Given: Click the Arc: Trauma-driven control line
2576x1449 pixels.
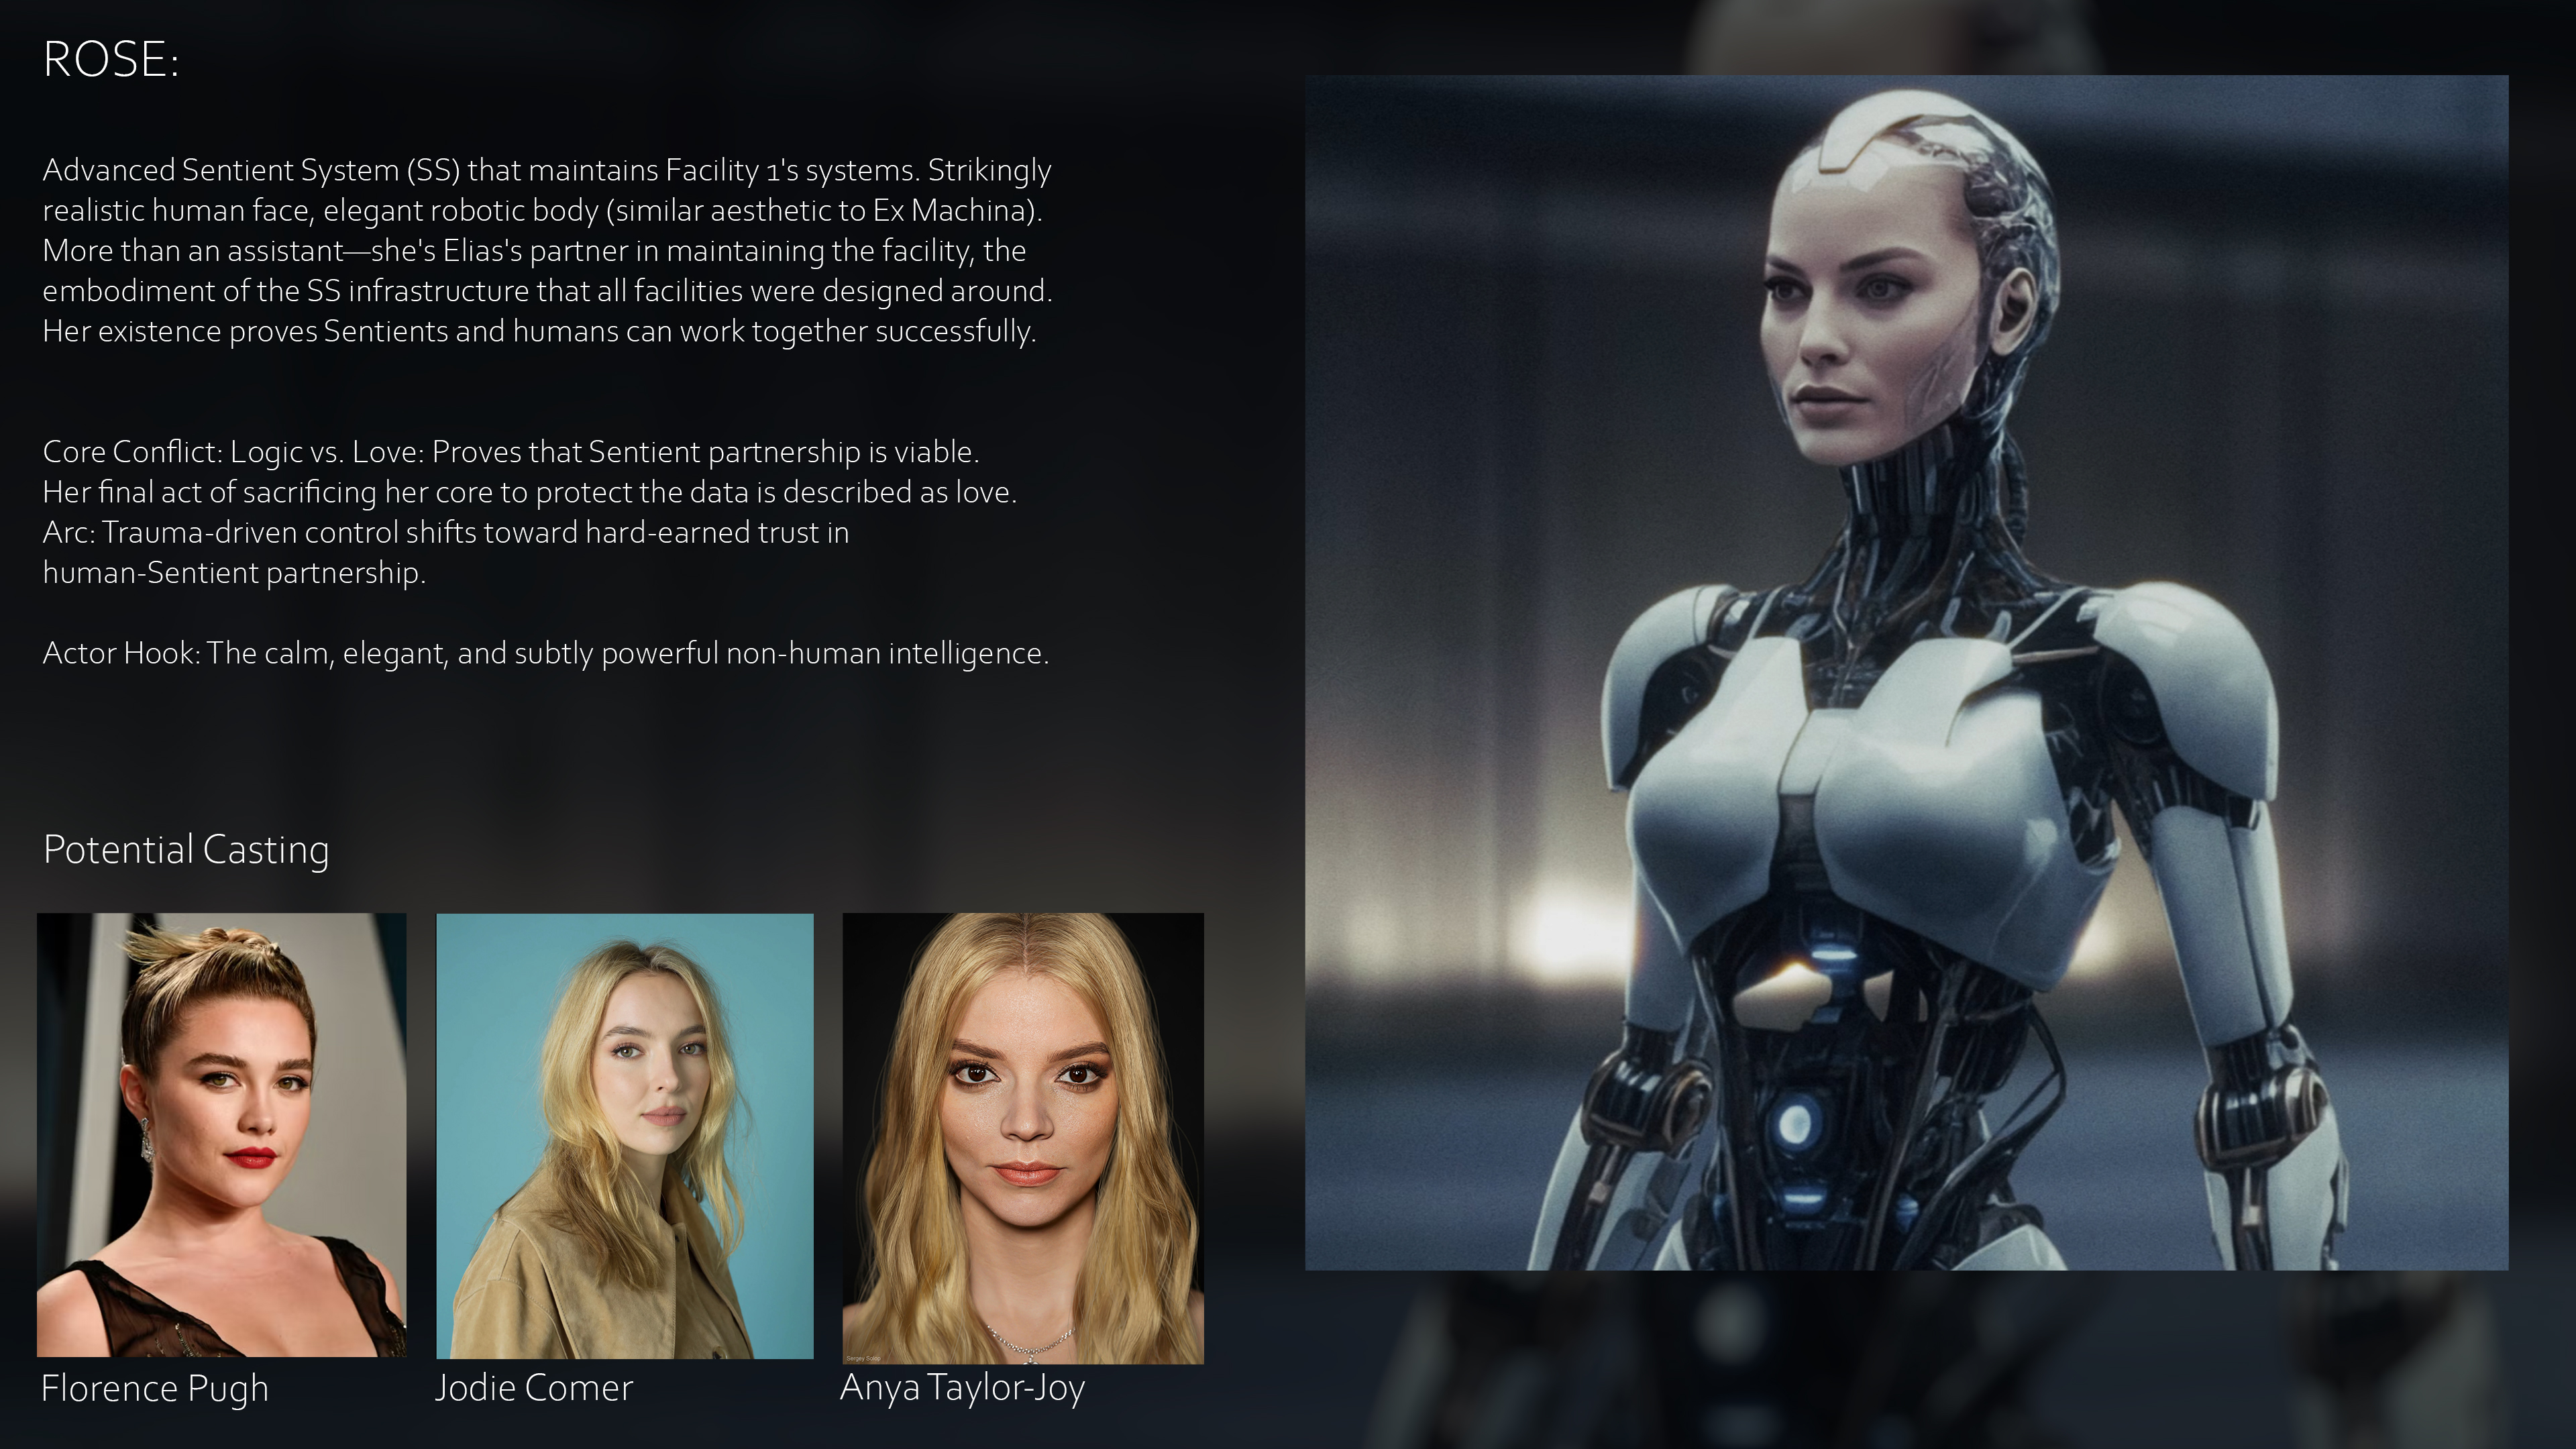Looking at the screenshot, I should point(446,532).
